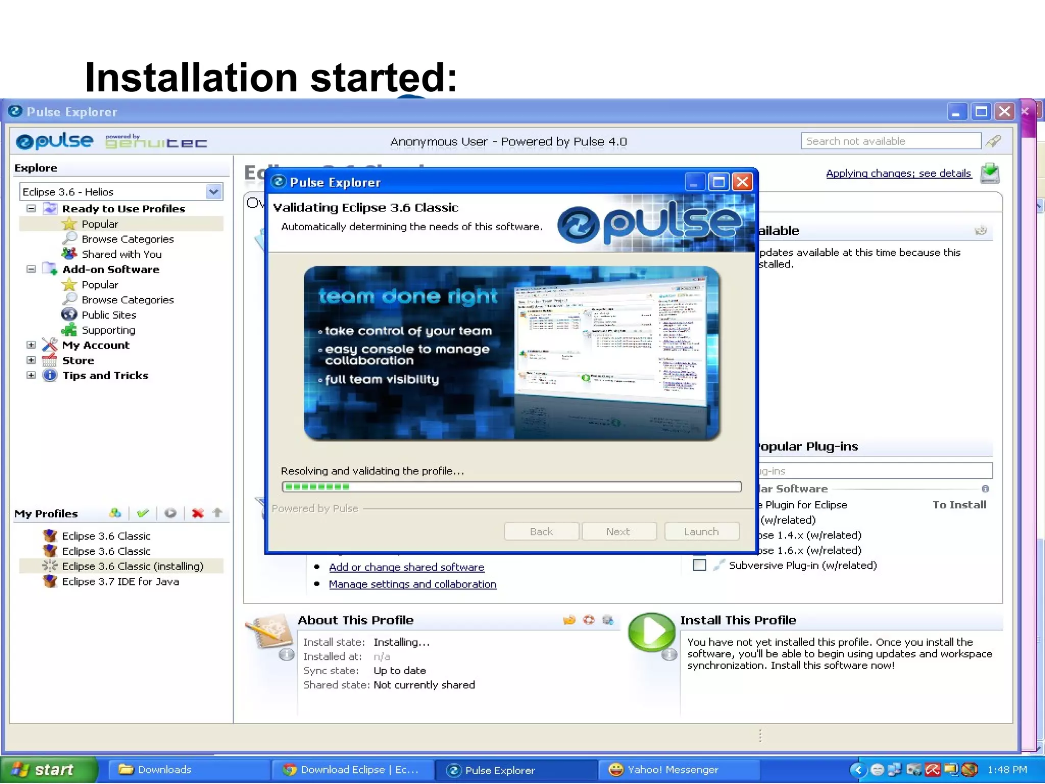The height and width of the screenshot is (784, 1045).
Task: Open Public Sites item
Action: pyautogui.click(x=109, y=315)
